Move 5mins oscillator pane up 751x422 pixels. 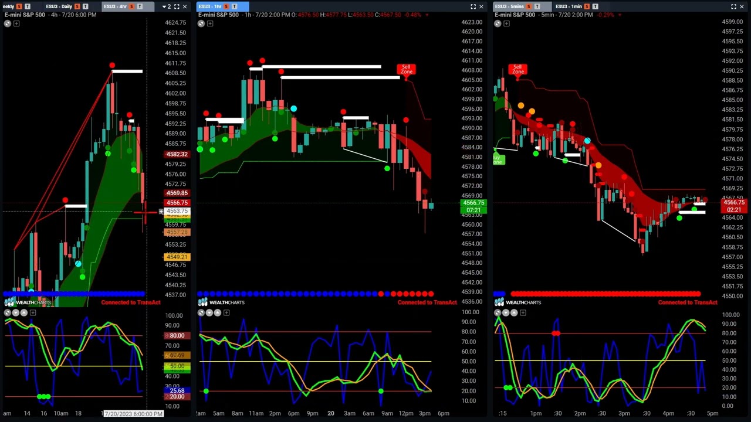(x=515, y=313)
